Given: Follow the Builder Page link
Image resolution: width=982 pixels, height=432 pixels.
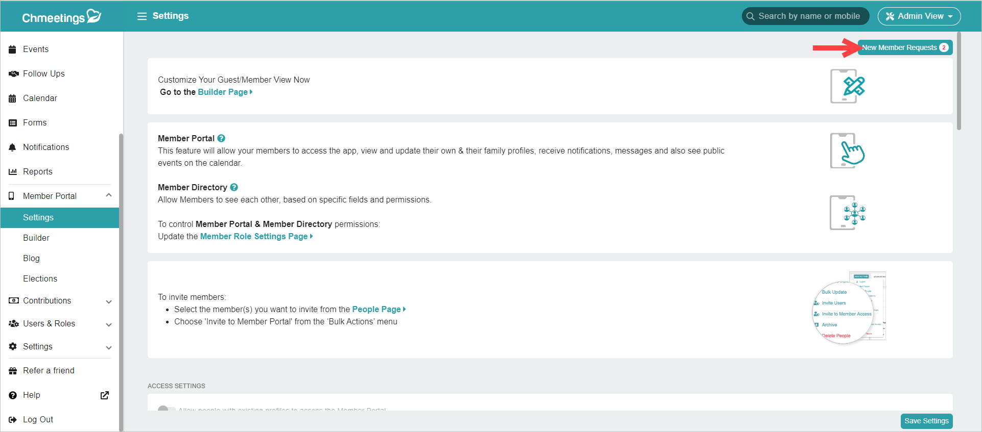Looking at the screenshot, I should (225, 92).
